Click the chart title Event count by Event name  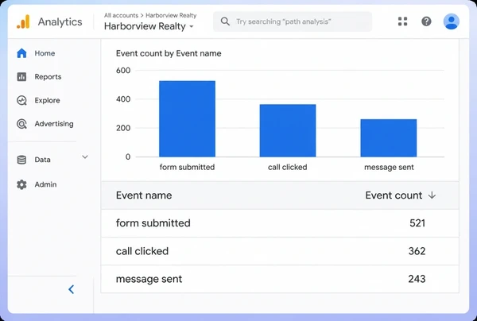pos(169,53)
